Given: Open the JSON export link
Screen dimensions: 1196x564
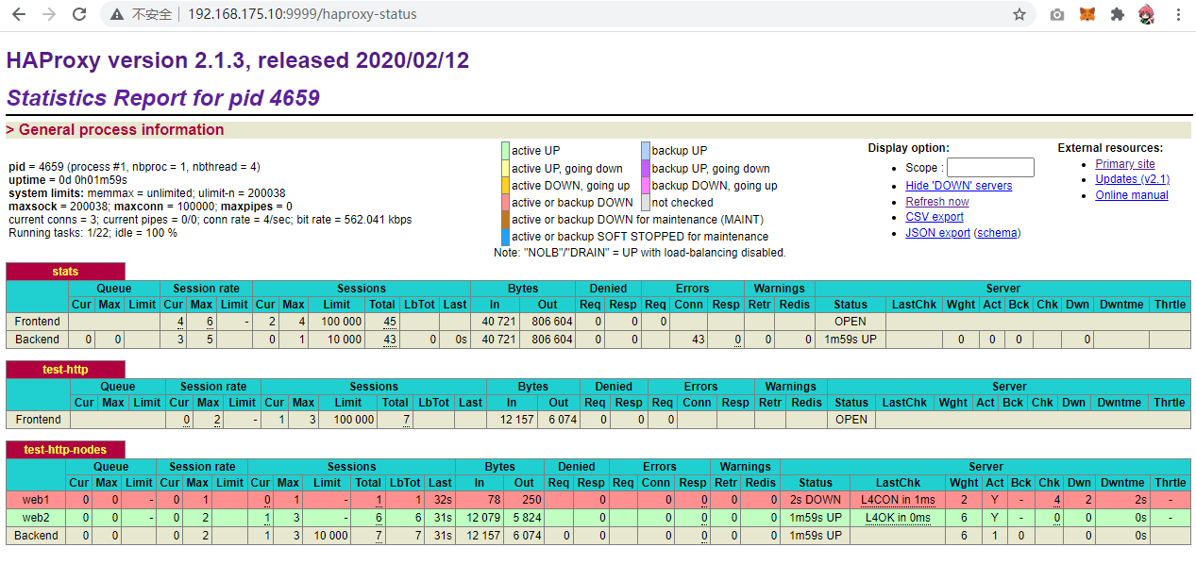Looking at the screenshot, I should point(937,233).
